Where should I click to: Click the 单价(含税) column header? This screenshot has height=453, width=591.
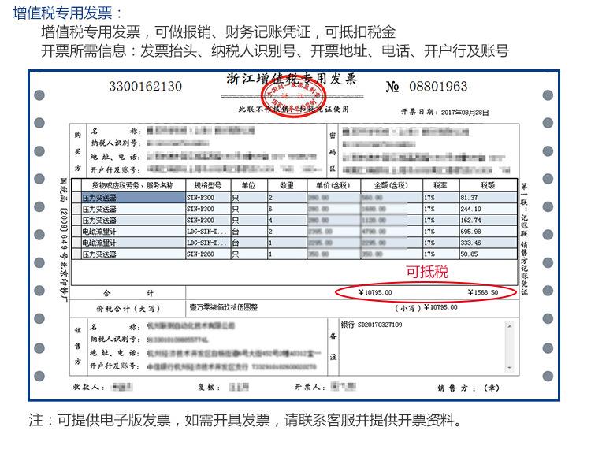coord(333,185)
